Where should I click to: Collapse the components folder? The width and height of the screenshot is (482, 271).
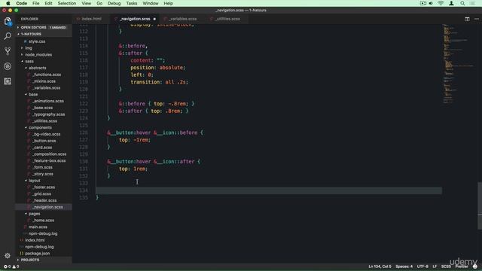click(40, 127)
